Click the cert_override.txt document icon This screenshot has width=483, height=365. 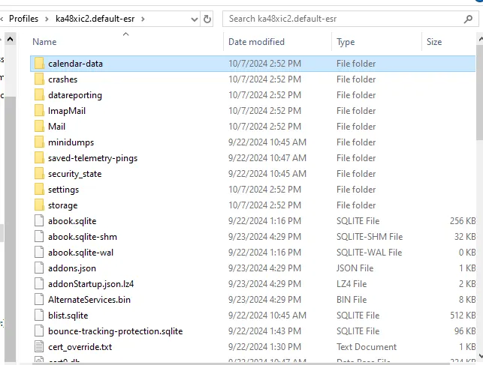39,346
